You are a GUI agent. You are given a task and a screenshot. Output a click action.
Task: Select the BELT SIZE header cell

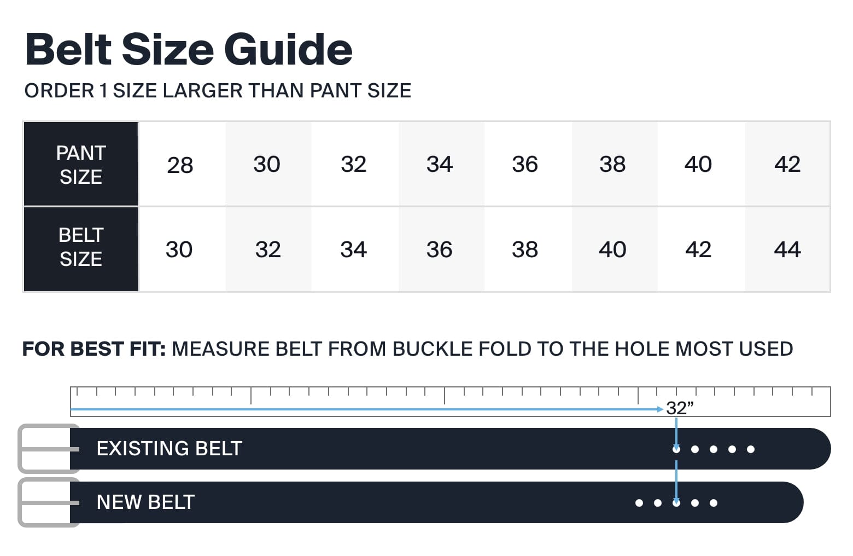[81, 249]
